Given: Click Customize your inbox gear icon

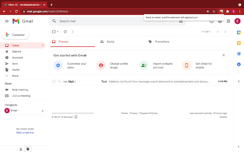Looking at the screenshot, I should click(58, 65).
